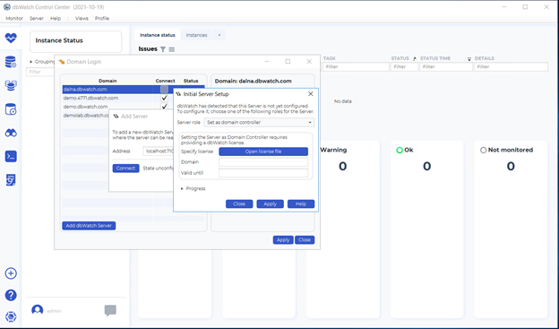The image size is (559, 329).
Task: Open the Views menu
Action: pyautogui.click(x=82, y=18)
